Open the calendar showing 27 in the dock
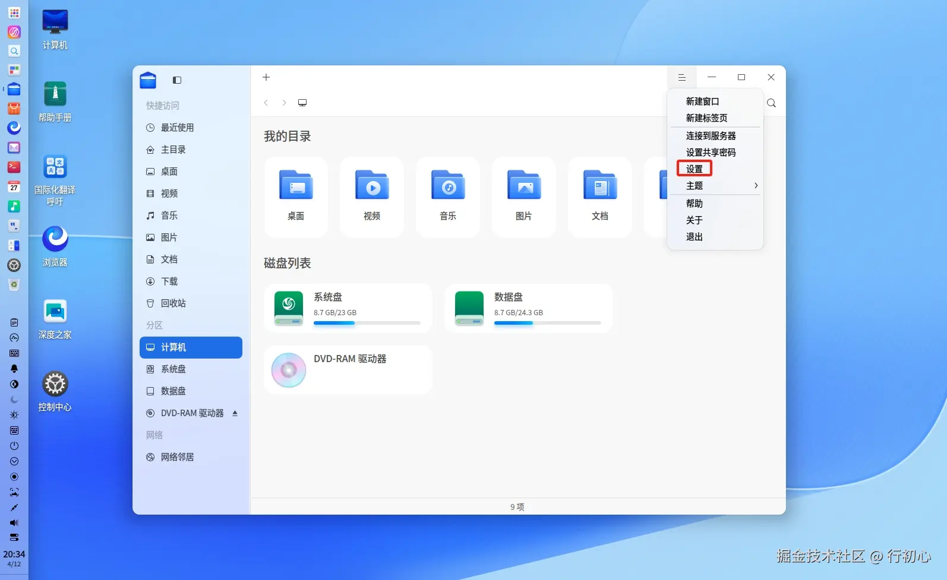Screen dimensions: 947x580 pos(14,187)
